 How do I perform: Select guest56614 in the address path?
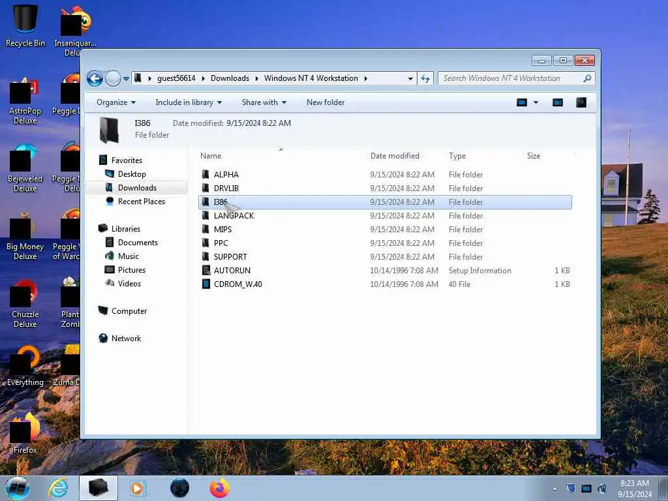tap(176, 78)
